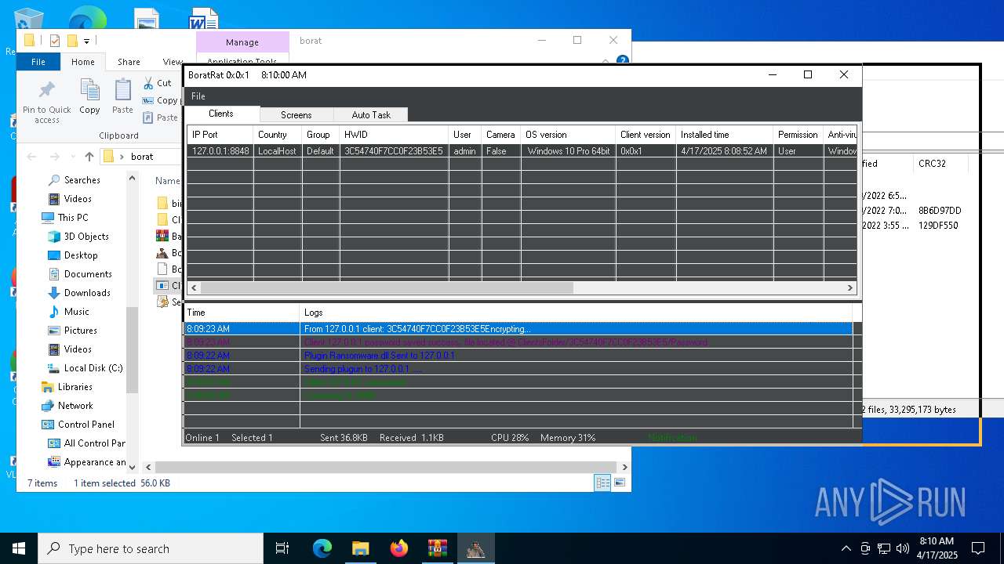Click Pin to Quick access in ribbon
This screenshot has height=564, width=1004.
[47, 102]
